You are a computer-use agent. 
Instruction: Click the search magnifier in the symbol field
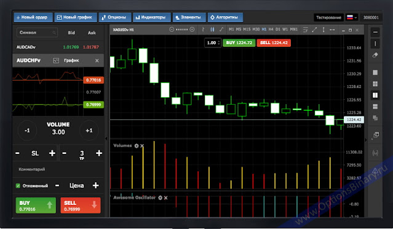[54, 33]
